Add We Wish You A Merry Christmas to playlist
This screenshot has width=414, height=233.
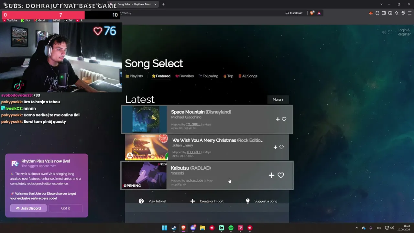pos(275,147)
